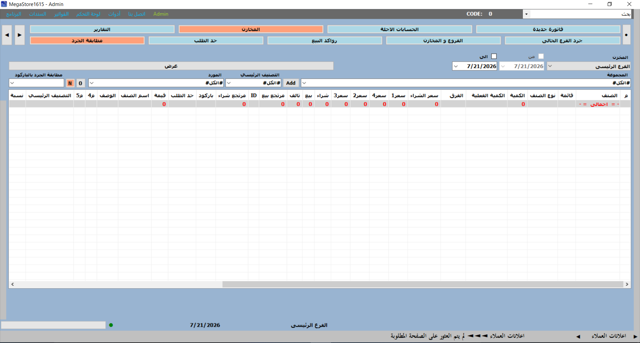
Task: Click the Add button
Action: pyautogui.click(x=291, y=83)
